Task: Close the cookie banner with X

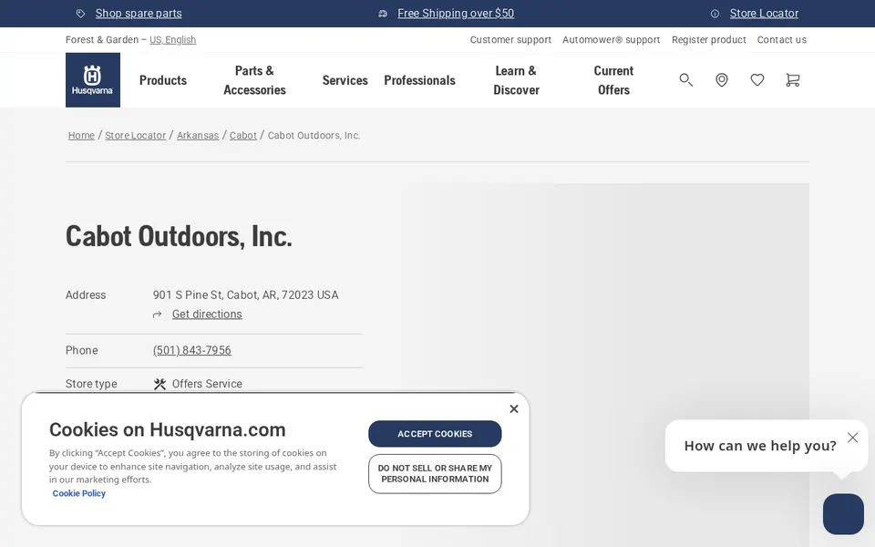Action: tap(514, 409)
